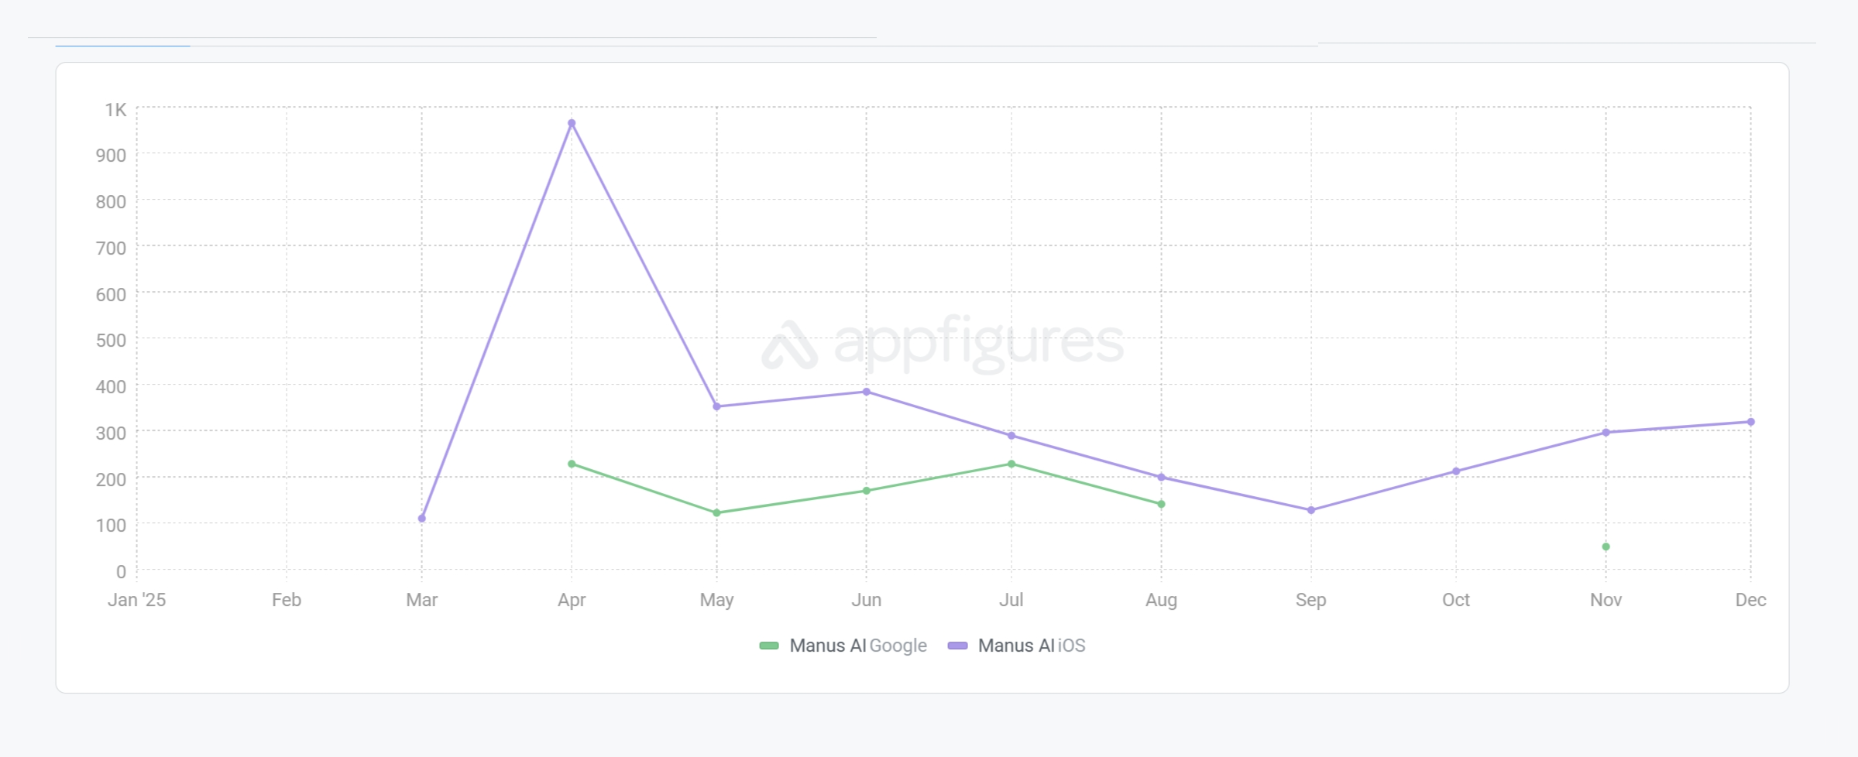Select the iOS December data point
Viewport: 1858px width, 757px height.
pos(1751,422)
